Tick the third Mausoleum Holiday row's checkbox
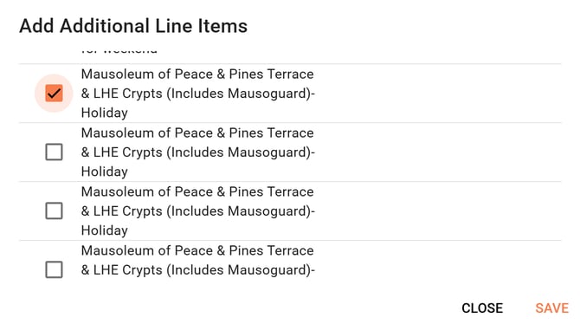This screenshot has width=580, height=324. 54,211
